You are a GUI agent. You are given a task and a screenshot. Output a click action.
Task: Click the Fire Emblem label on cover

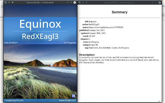(11, 42)
